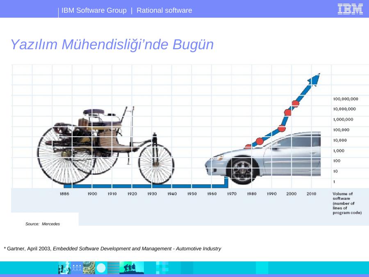Select the highest red data point on the curve
Viewport: 369px width, 277px height.
295,103
